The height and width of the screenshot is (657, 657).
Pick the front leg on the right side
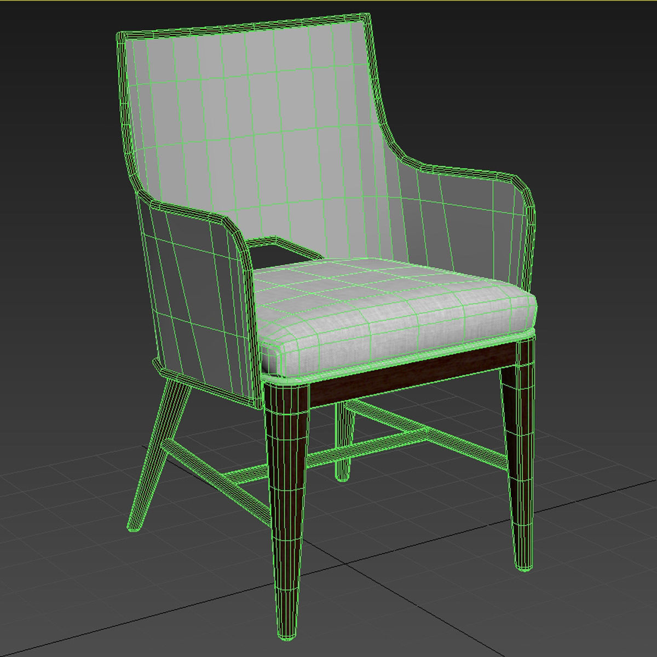[x=517, y=454]
